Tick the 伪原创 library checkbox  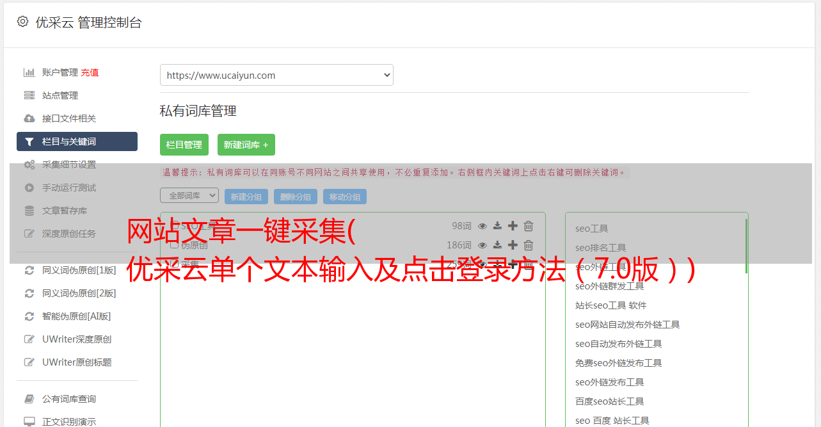tap(174, 245)
